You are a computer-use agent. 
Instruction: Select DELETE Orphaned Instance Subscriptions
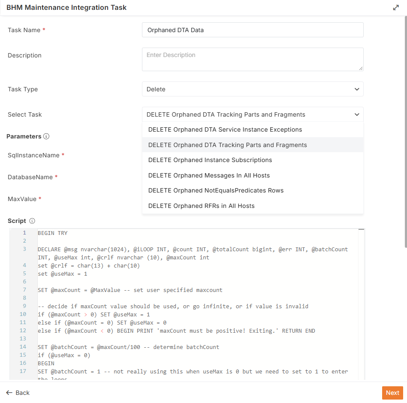click(x=253, y=160)
